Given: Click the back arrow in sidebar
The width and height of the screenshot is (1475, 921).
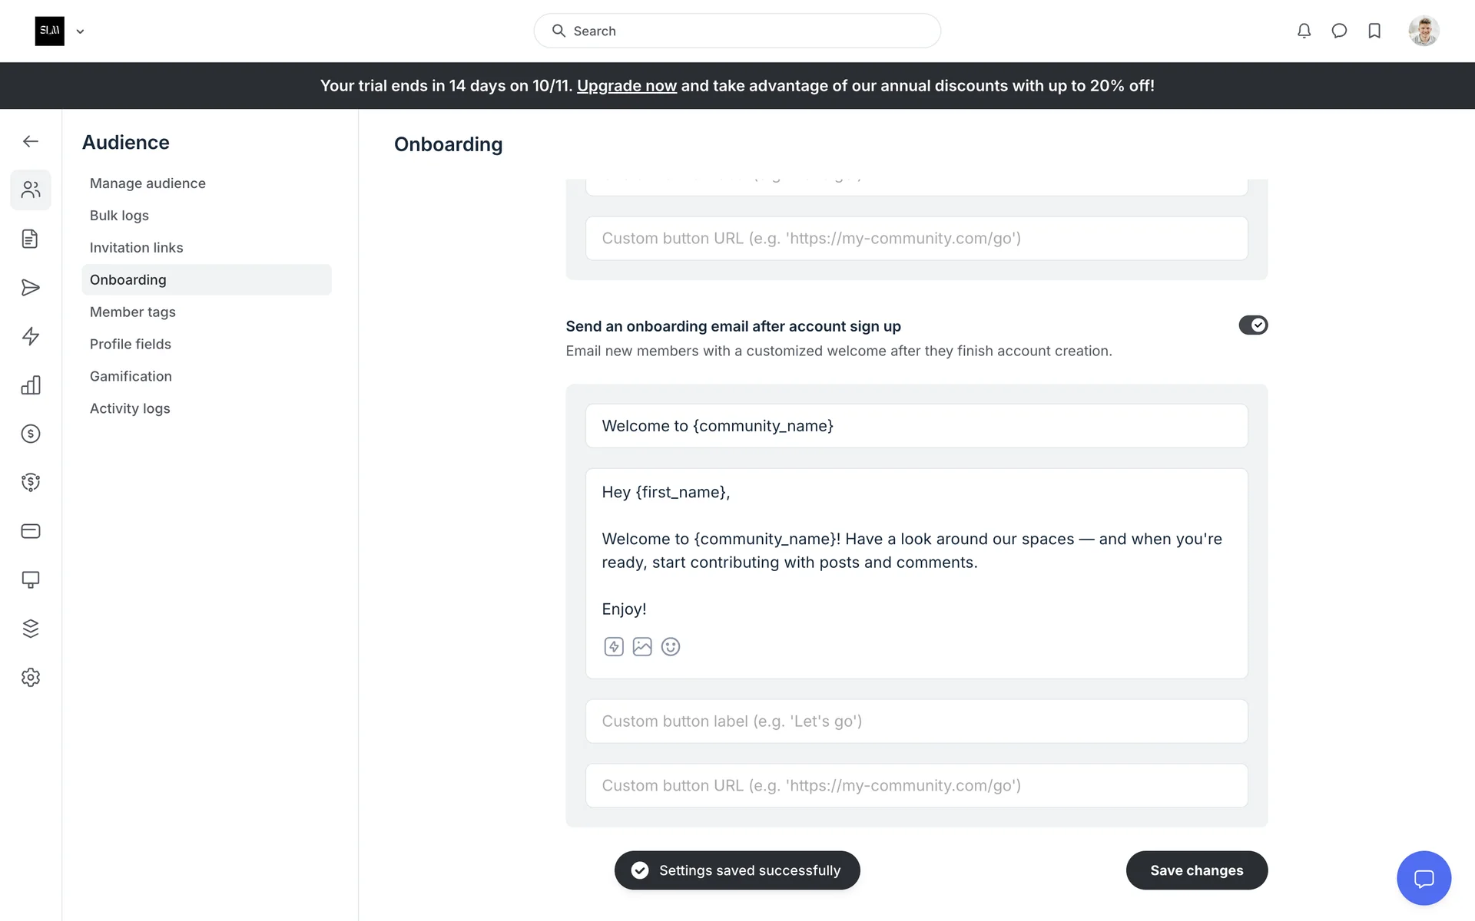Looking at the screenshot, I should pyautogui.click(x=31, y=141).
